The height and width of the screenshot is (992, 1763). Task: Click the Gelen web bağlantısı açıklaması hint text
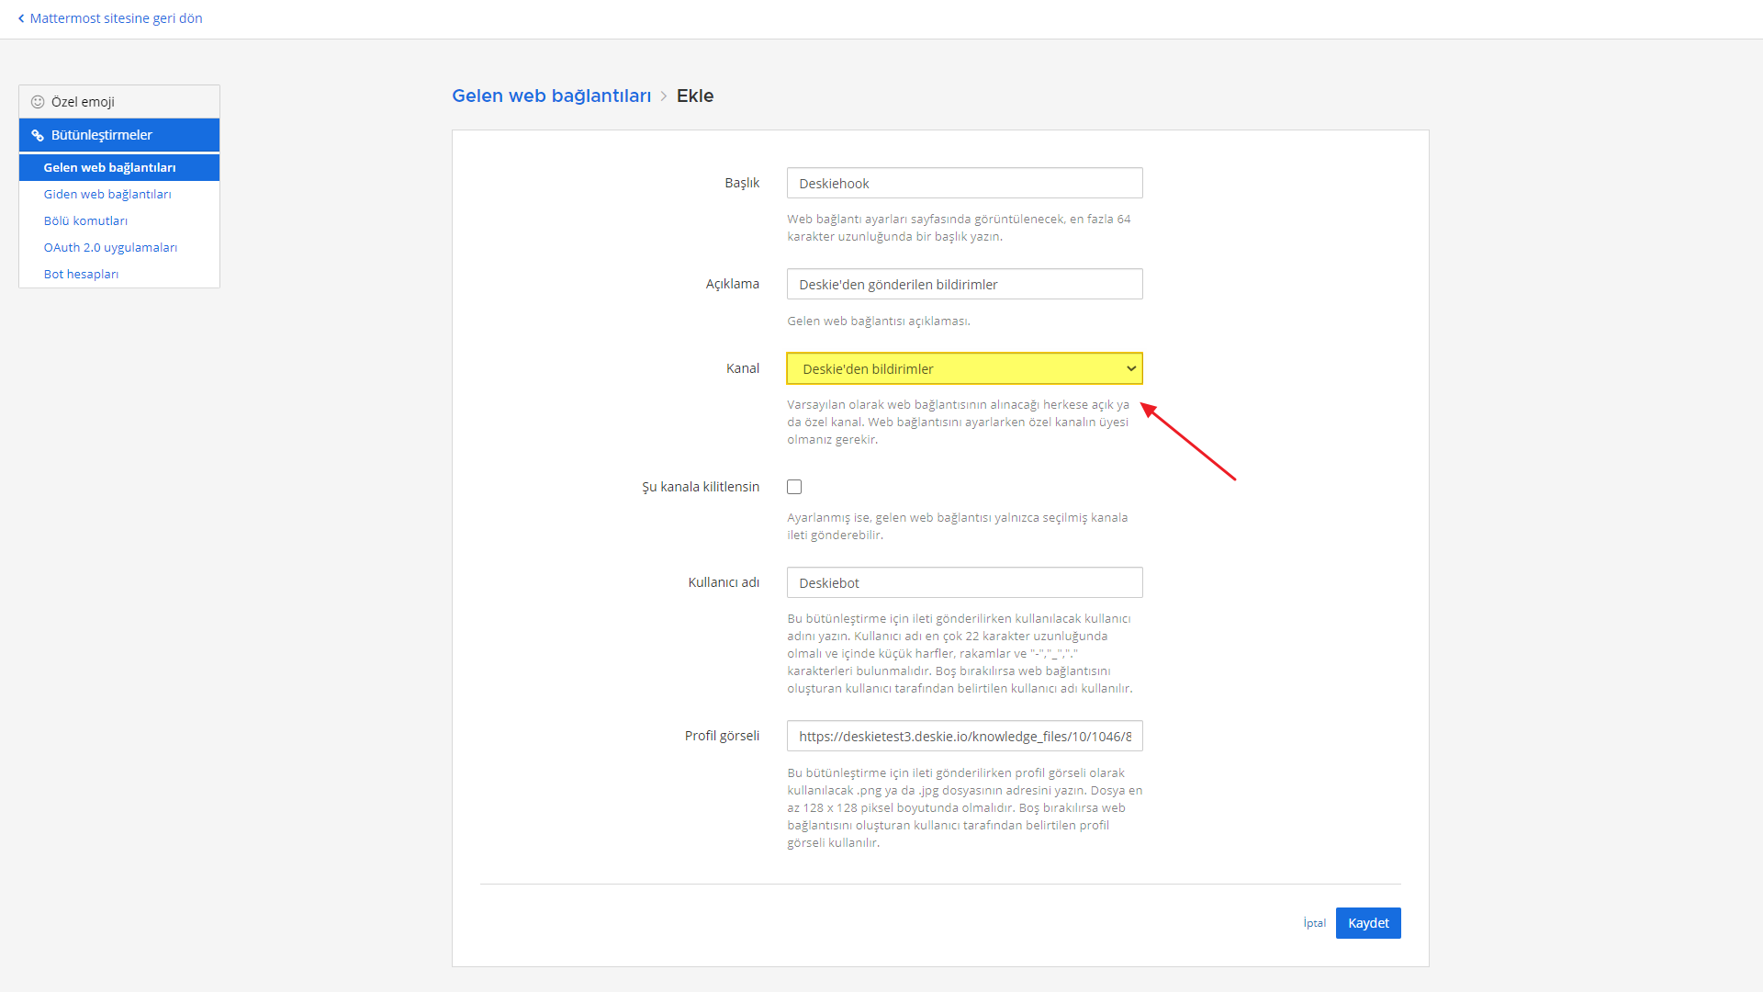point(879,321)
